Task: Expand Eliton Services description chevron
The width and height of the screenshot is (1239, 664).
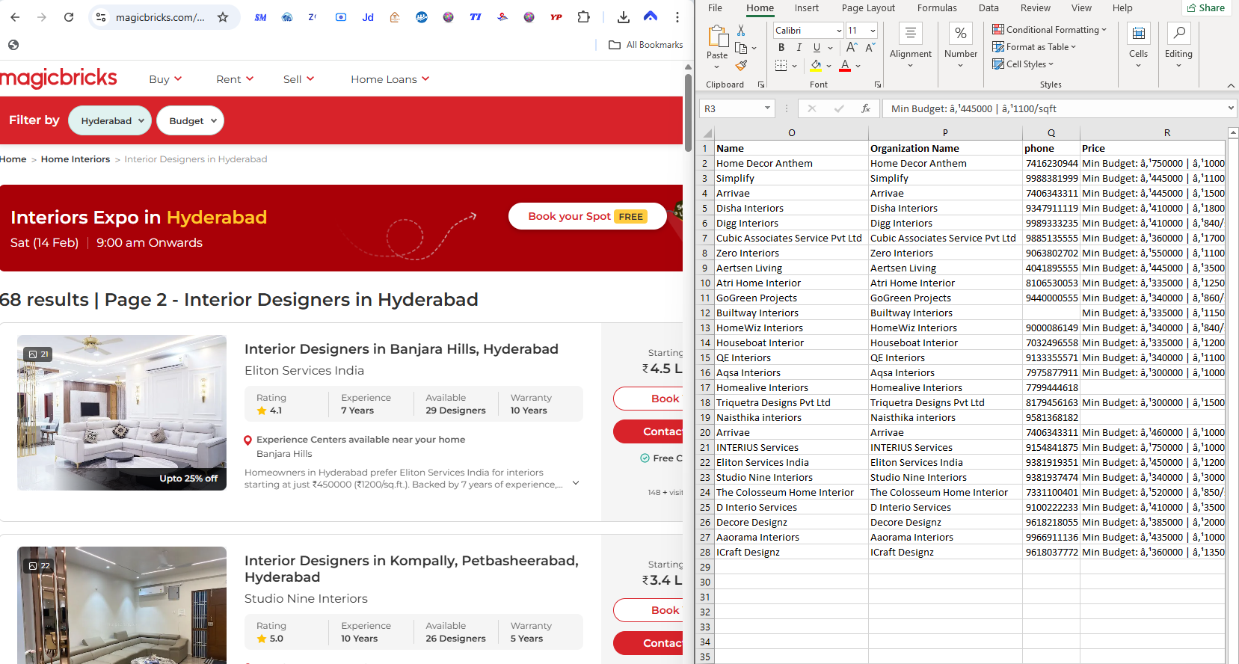Action: [x=576, y=483]
